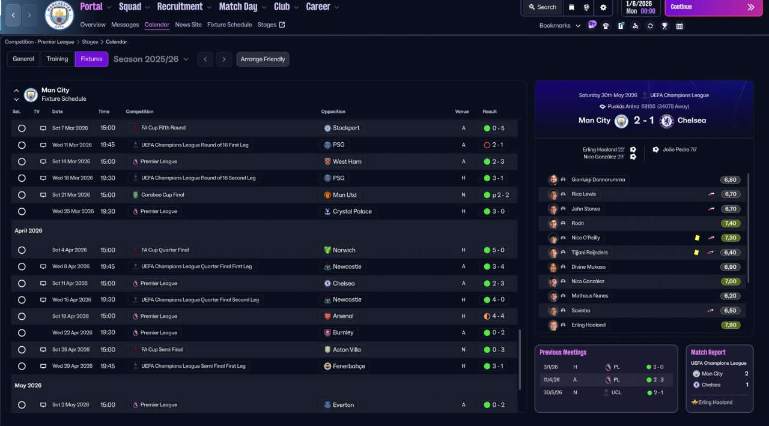Go to previous season arrow
The width and height of the screenshot is (769, 426).
coord(205,59)
